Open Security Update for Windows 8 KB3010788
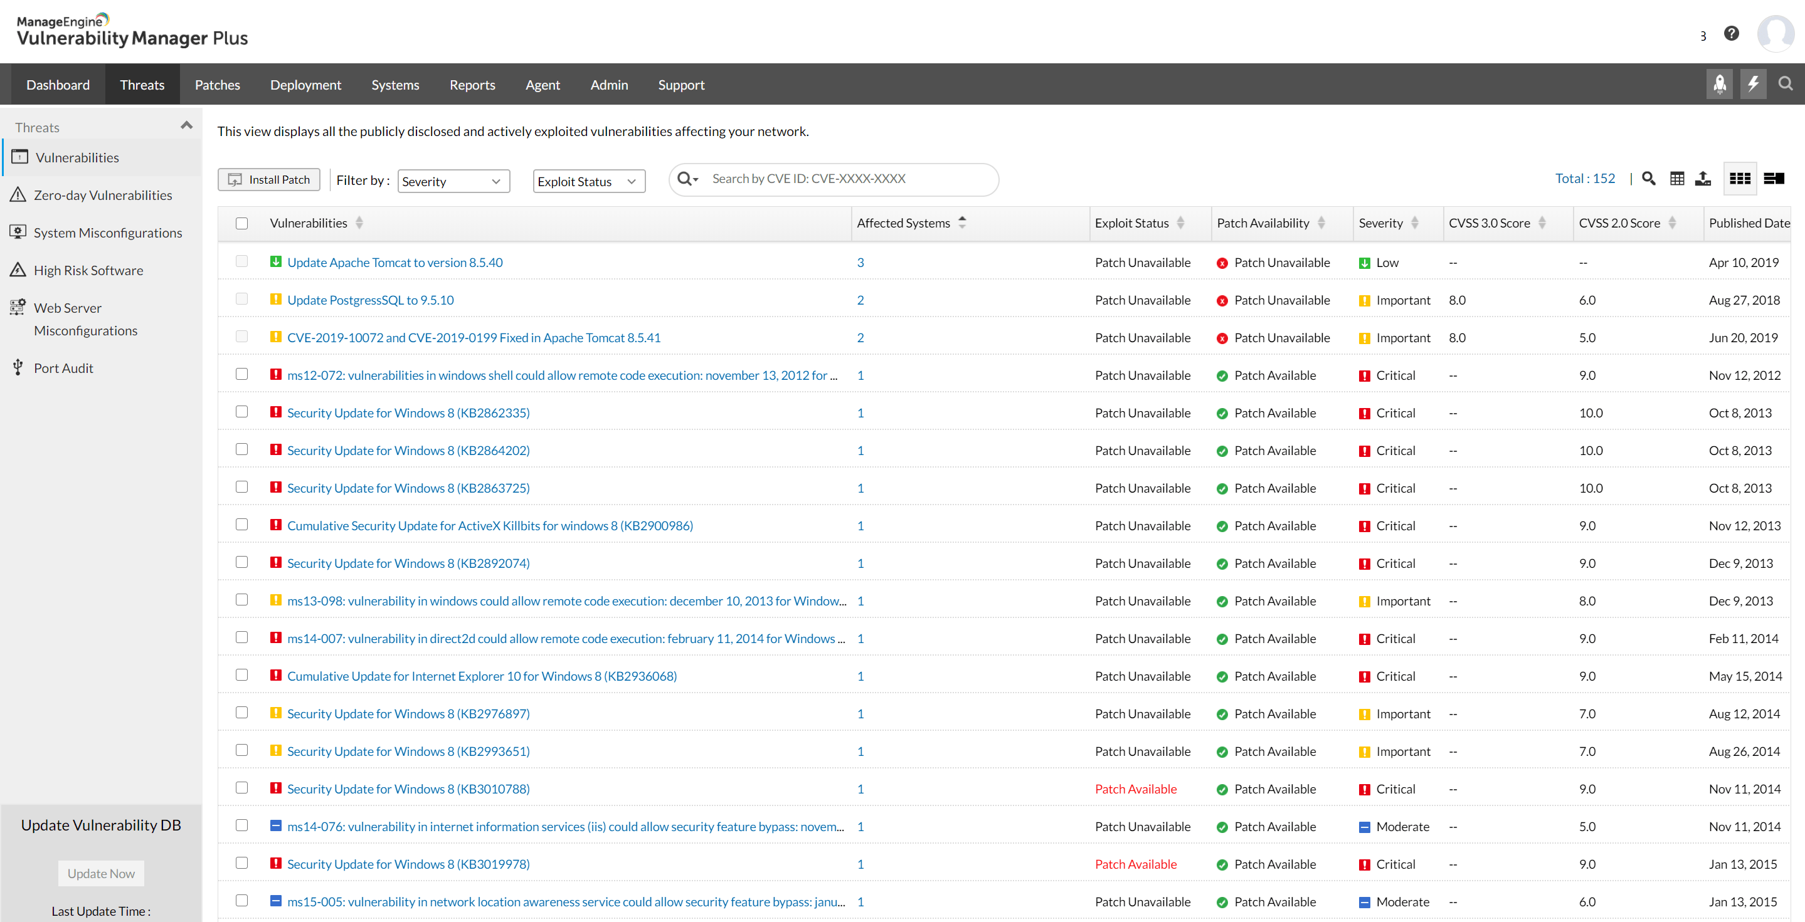1805x922 pixels. [408, 789]
